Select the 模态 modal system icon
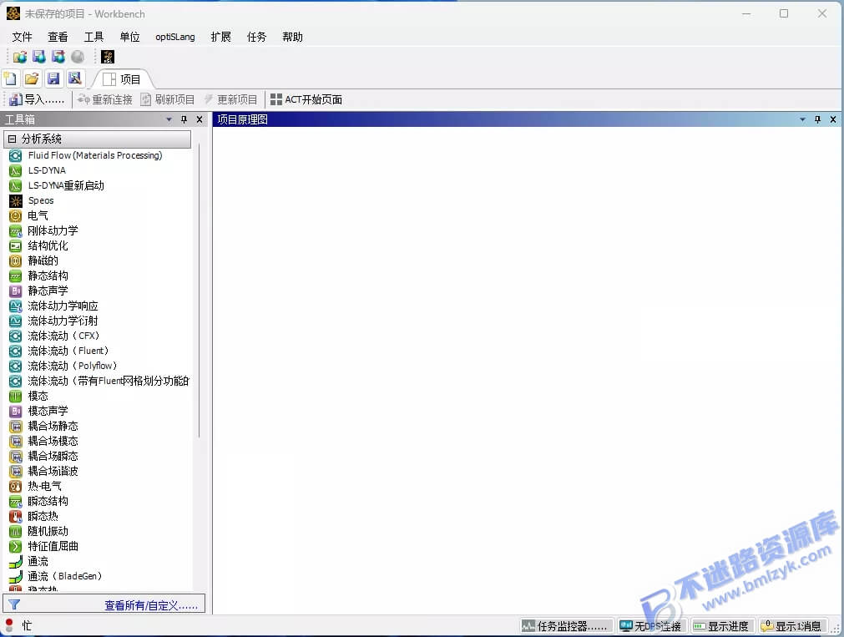Viewport: 844px width, 637px height. pyautogui.click(x=16, y=397)
